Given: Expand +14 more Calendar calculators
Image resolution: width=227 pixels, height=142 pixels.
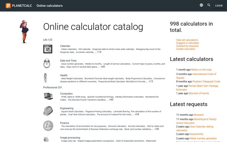Looking at the screenshot, I should click(x=99, y=52).
